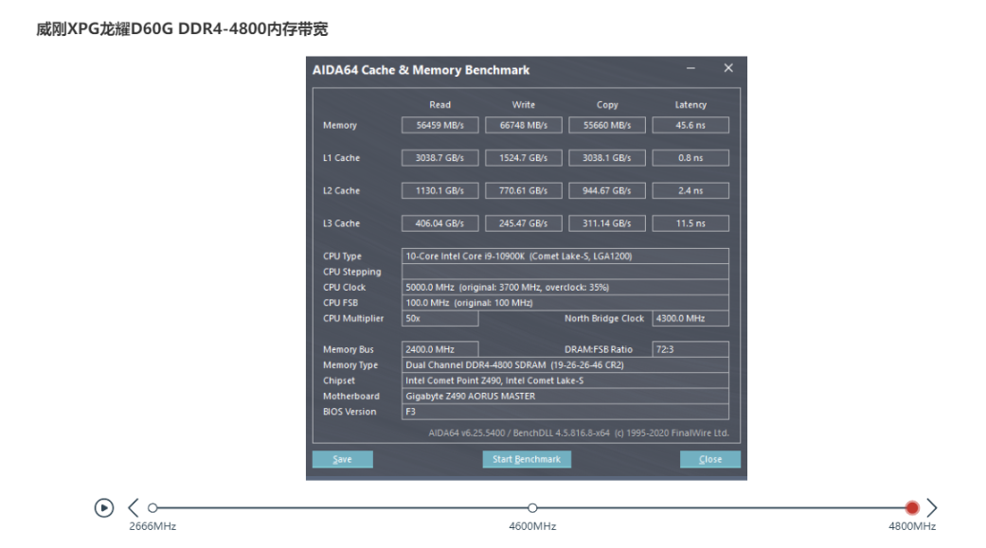
Task: Select the 4600MHz timeline point
Action: (x=532, y=508)
